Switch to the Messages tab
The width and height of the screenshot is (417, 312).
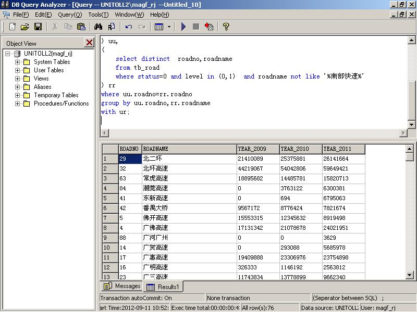click(x=121, y=285)
